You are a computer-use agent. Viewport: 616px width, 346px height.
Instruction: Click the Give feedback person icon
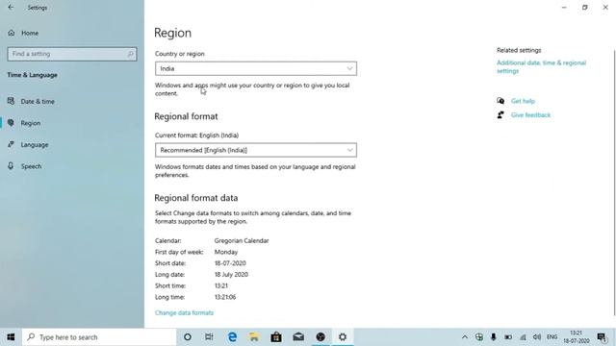(x=500, y=115)
